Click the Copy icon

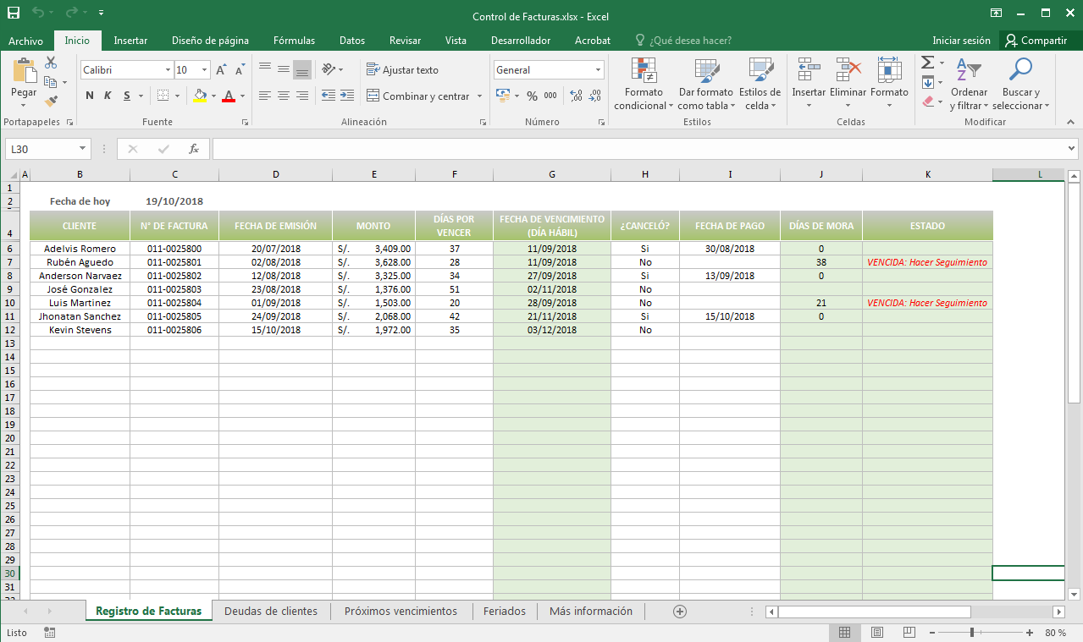pyautogui.click(x=51, y=82)
